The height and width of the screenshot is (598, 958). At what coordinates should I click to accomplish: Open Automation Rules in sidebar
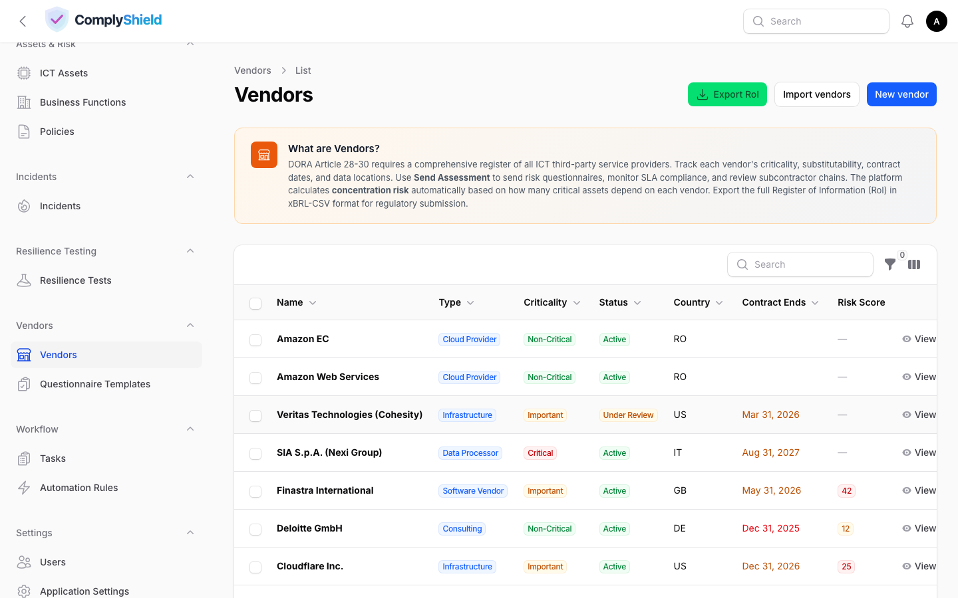point(106,488)
